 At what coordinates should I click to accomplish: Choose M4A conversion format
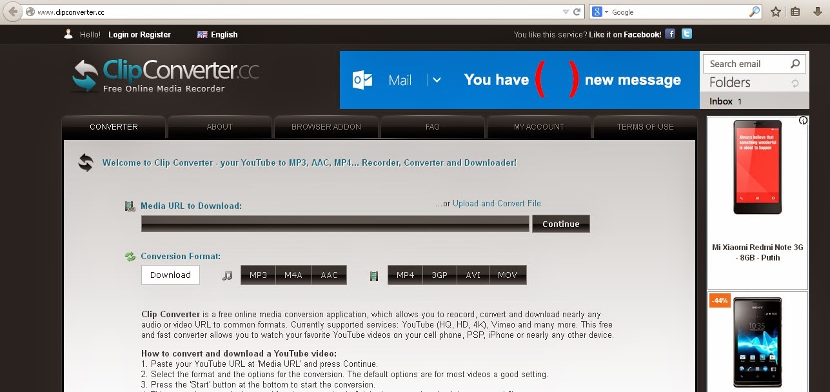(293, 275)
